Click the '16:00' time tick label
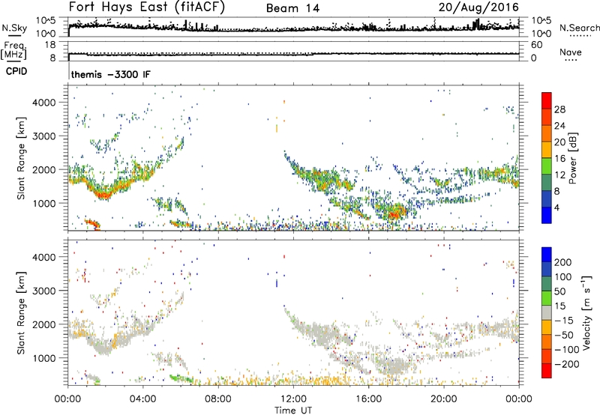 368,399
